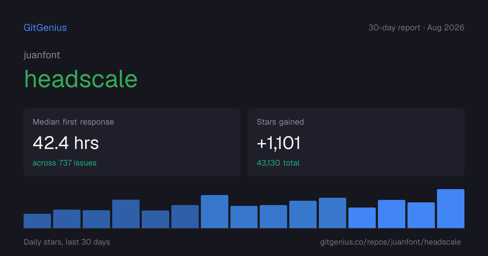This screenshot has height=256, width=488.
Task: Click the 43,130 total text
Action: pos(278,163)
